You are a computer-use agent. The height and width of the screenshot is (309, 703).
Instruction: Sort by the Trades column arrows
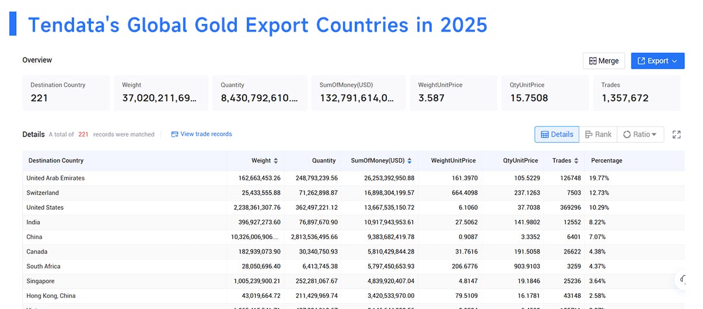point(576,160)
